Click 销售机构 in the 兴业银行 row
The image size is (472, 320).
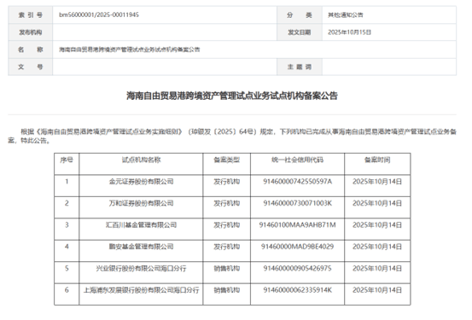pos(227,268)
